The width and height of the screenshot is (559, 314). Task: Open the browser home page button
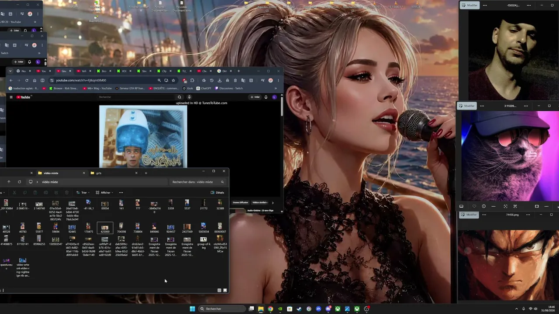tap(35, 80)
